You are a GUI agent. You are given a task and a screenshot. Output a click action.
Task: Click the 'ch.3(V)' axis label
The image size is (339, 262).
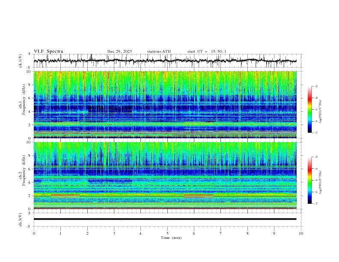(21, 220)
